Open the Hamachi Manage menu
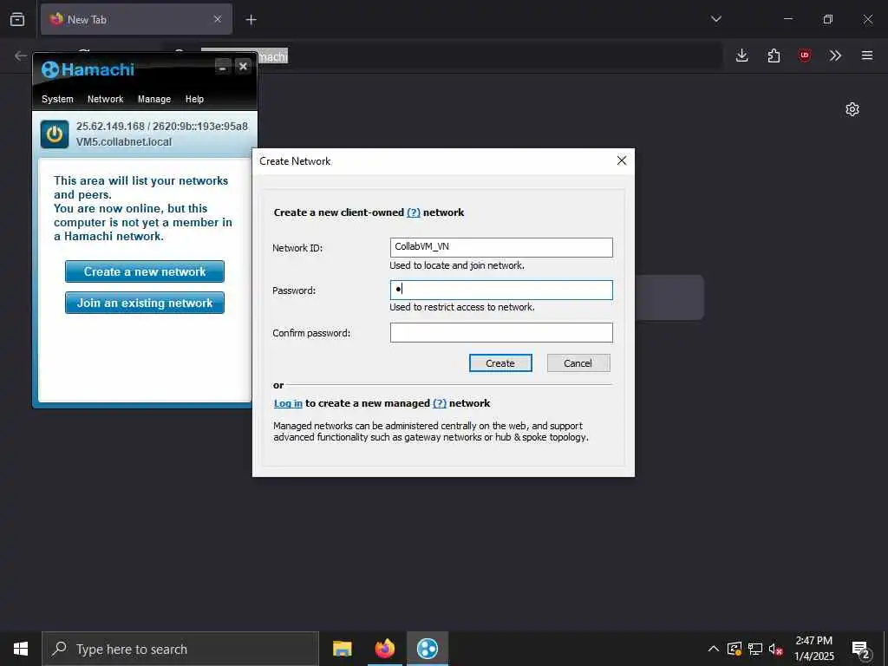 tap(154, 99)
